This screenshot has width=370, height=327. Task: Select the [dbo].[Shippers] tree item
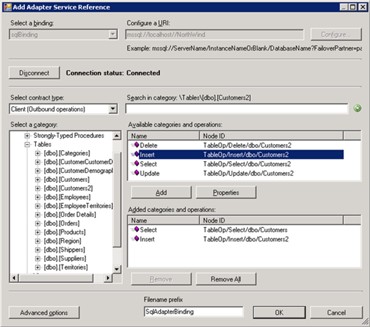[x=65, y=250]
